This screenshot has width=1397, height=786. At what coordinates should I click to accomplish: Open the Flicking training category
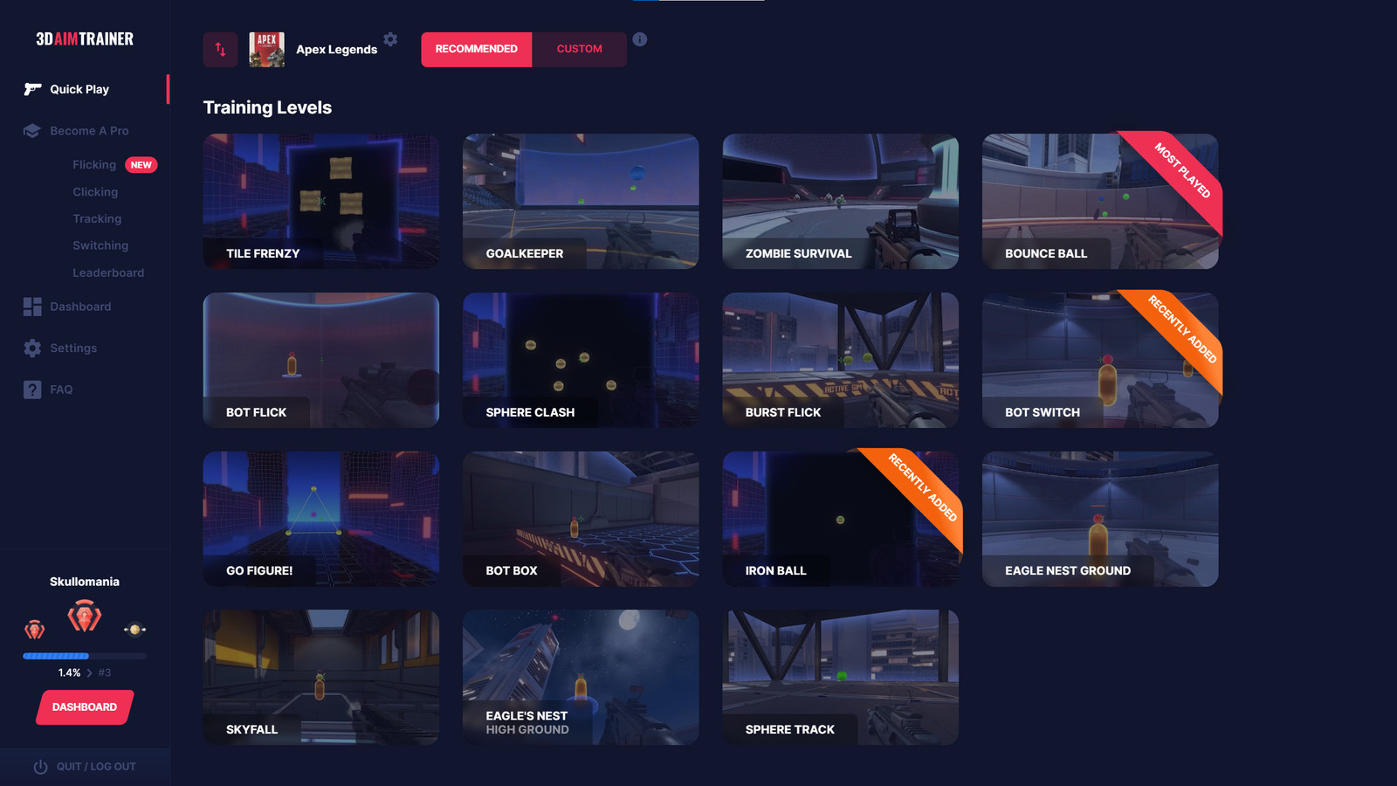click(x=94, y=165)
